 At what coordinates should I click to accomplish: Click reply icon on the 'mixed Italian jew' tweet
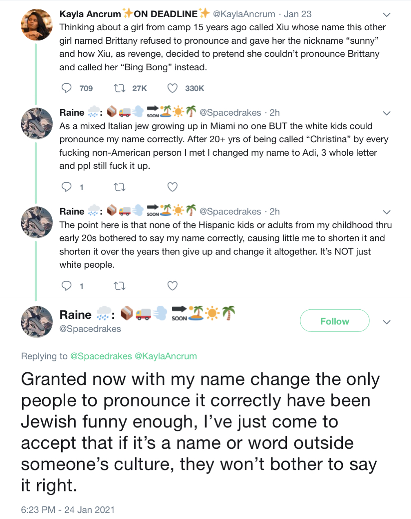click(67, 187)
